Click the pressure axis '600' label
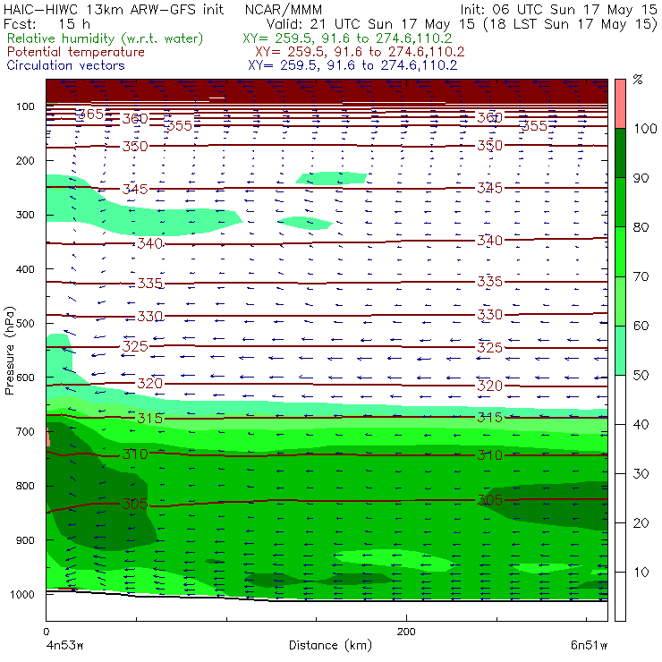Viewport: 662px width, 662px height. [25, 378]
